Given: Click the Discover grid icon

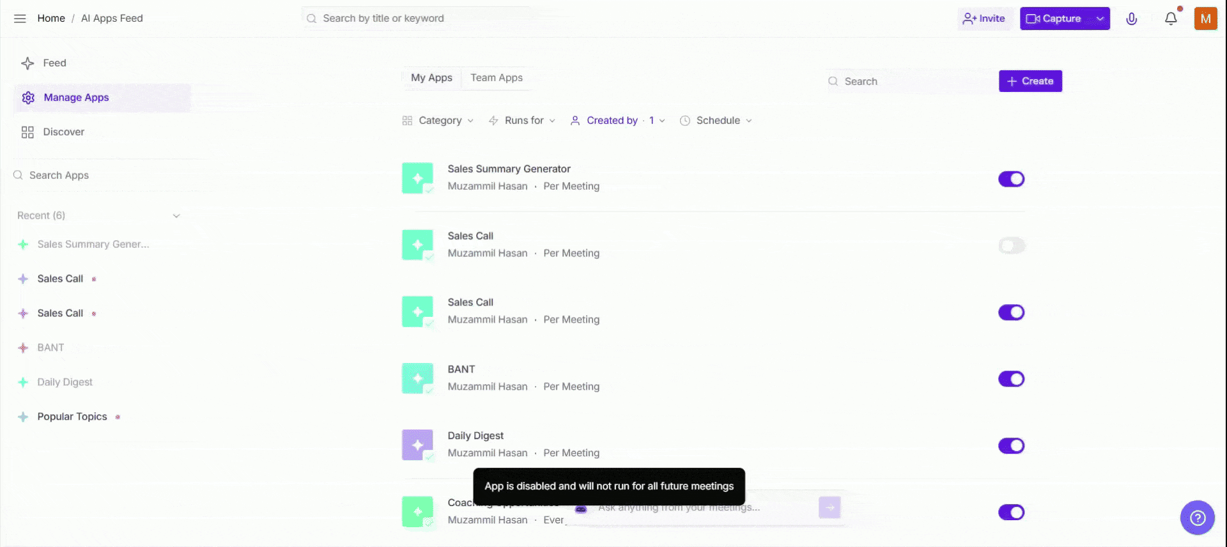Looking at the screenshot, I should click(27, 132).
